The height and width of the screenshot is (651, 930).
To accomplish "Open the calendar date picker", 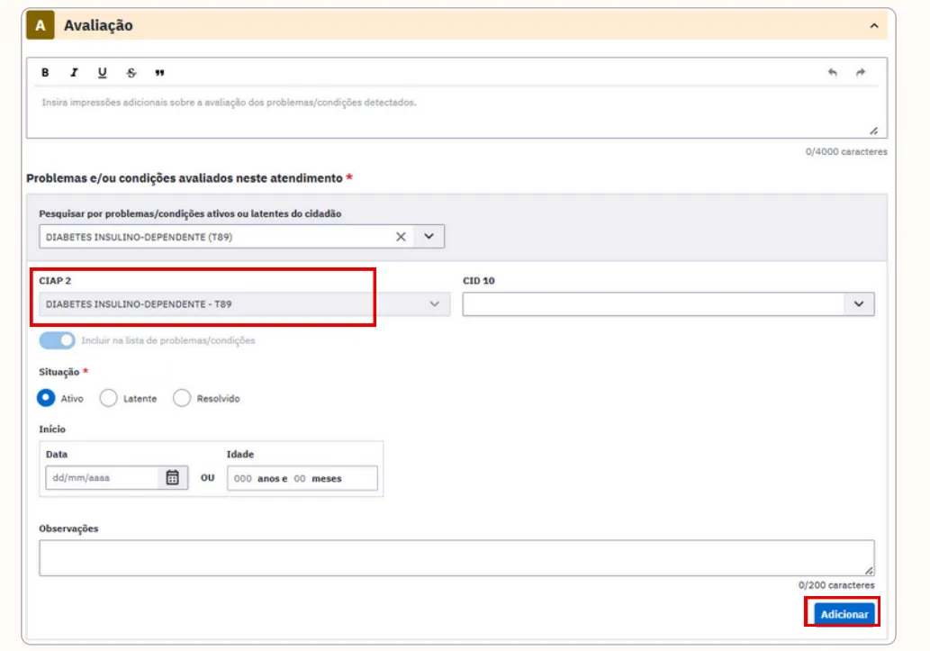I will pyautogui.click(x=172, y=478).
